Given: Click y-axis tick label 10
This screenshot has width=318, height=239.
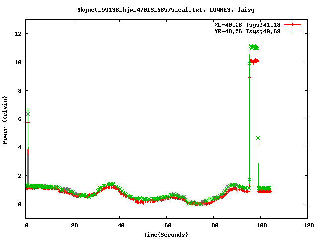Looking at the screenshot, I should click(18, 62).
